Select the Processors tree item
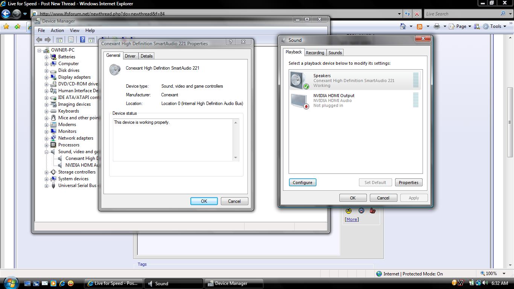 (68, 145)
